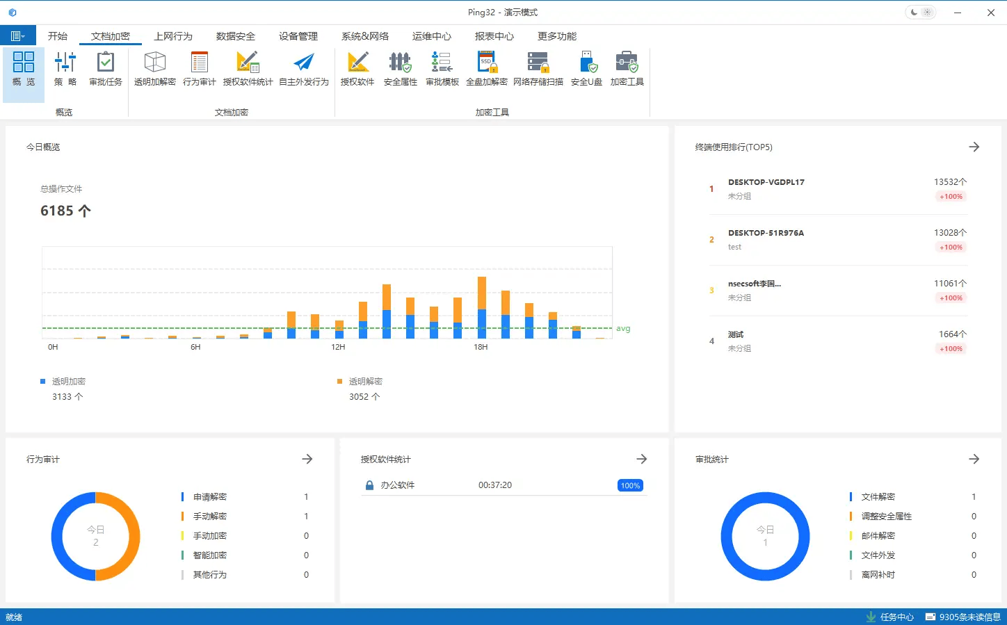Switch to the 数据安全 tab
The width and height of the screenshot is (1007, 625).
[x=235, y=36]
